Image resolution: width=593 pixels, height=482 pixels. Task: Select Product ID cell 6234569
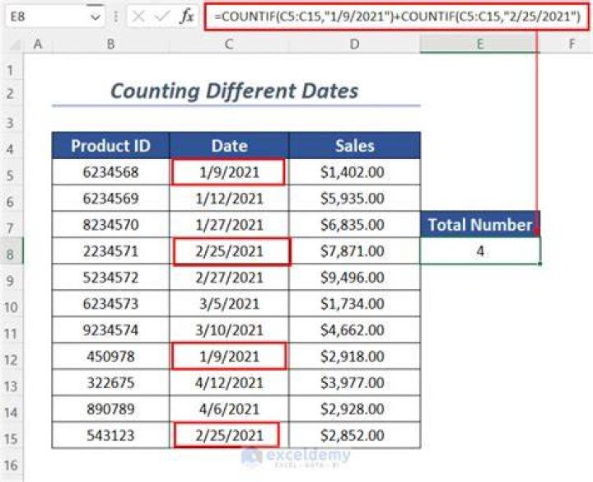(111, 199)
